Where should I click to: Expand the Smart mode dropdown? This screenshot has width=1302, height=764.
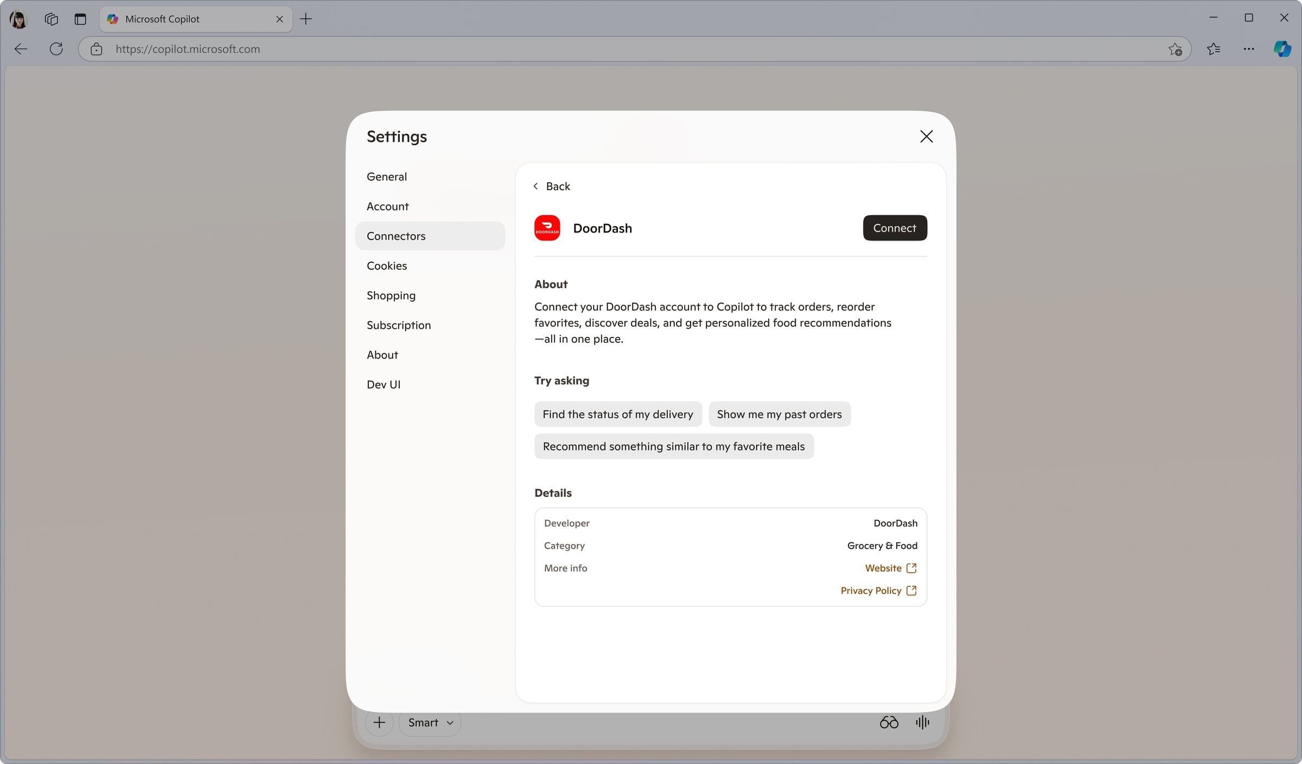tap(430, 723)
